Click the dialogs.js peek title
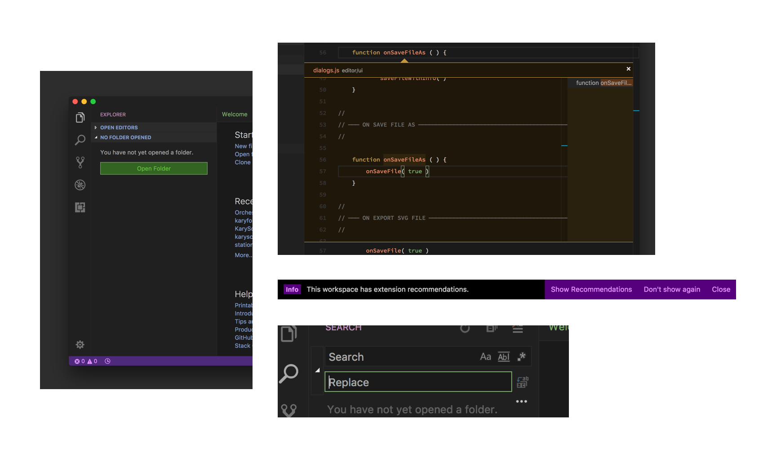This screenshot has height=456, width=772. pyautogui.click(x=326, y=70)
